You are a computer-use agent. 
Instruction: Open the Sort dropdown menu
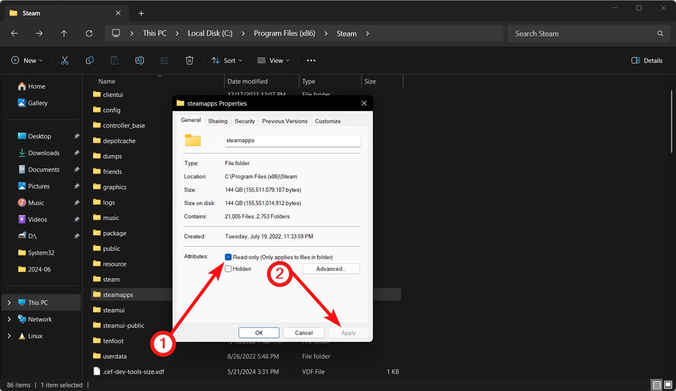(227, 61)
